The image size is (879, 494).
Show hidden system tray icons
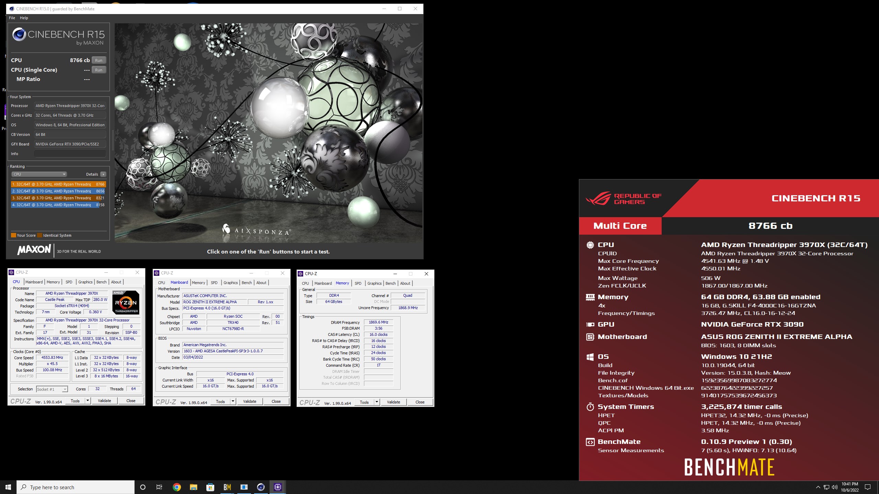tap(818, 487)
